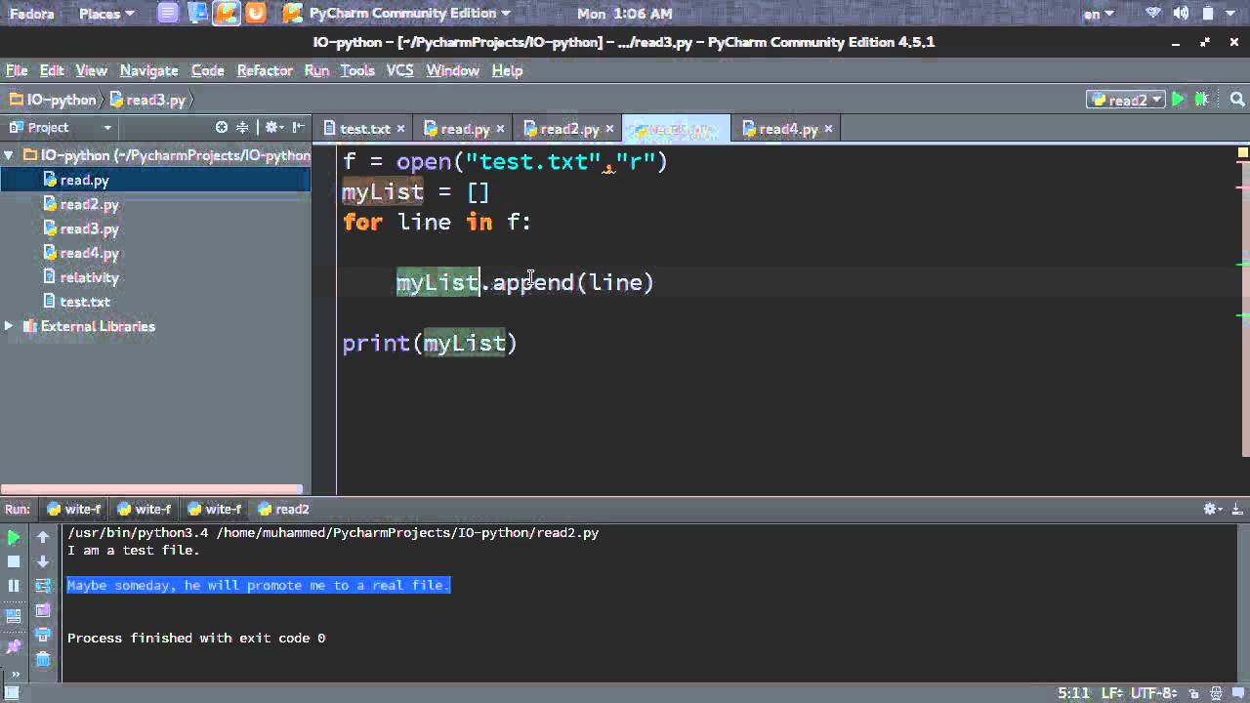The image size is (1250, 703).
Task: Open the PyCharm Community Edition top bar menu
Action: 405,14
